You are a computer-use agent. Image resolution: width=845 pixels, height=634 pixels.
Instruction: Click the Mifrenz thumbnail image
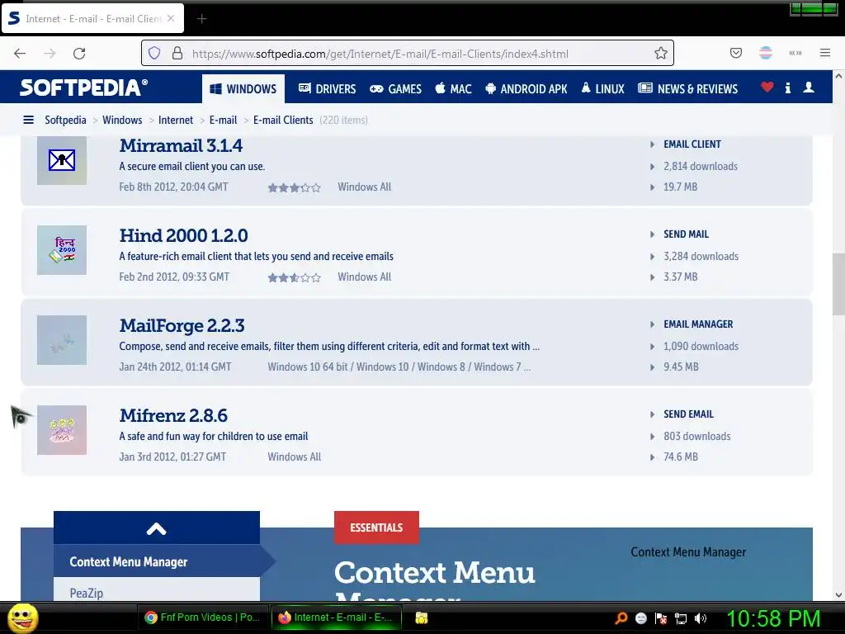[x=62, y=430]
